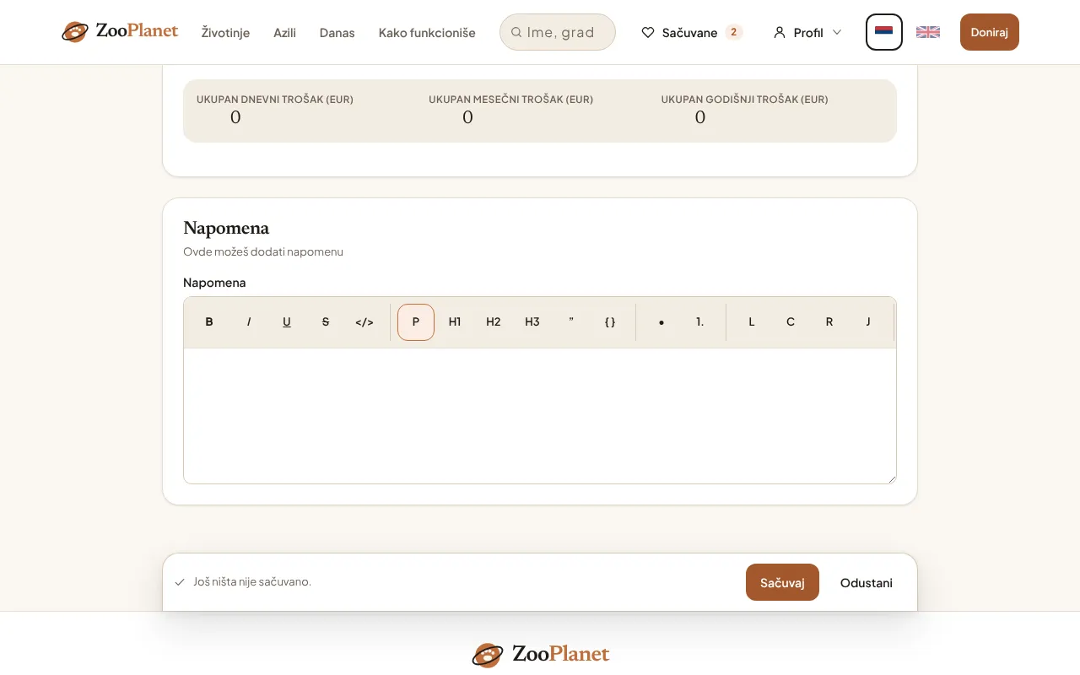This screenshot has width=1080, height=675.
Task: Apply heading H3 style
Action: (x=532, y=322)
